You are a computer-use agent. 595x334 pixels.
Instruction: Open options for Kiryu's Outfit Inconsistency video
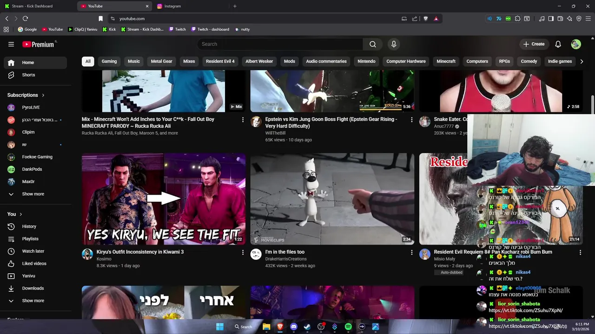pyautogui.click(x=243, y=252)
